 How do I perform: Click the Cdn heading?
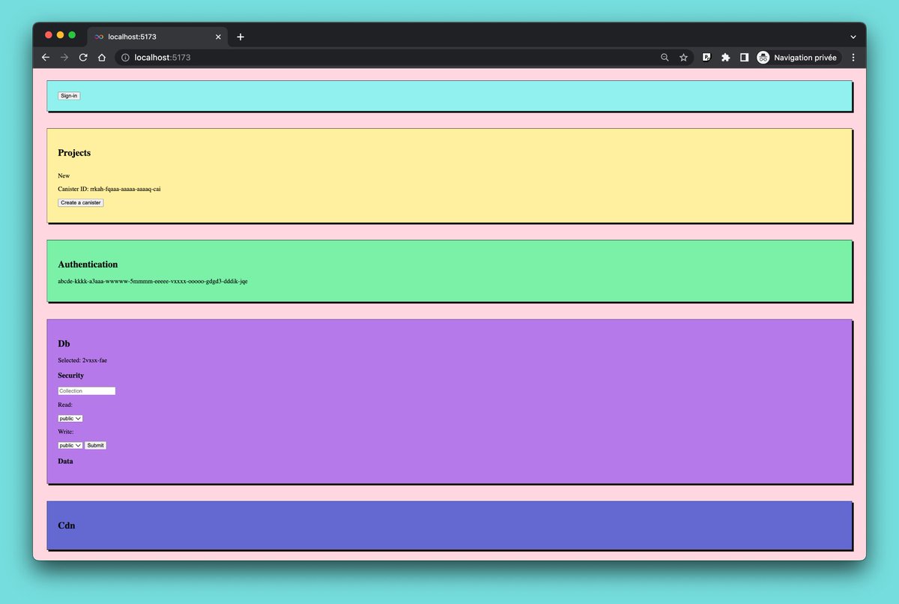tap(67, 526)
